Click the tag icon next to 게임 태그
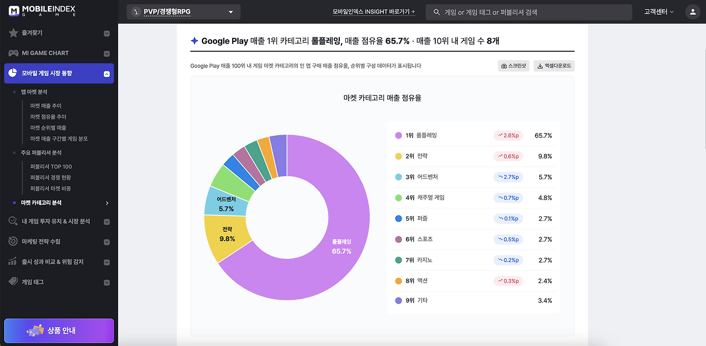This screenshot has width=706, height=346. (13, 281)
